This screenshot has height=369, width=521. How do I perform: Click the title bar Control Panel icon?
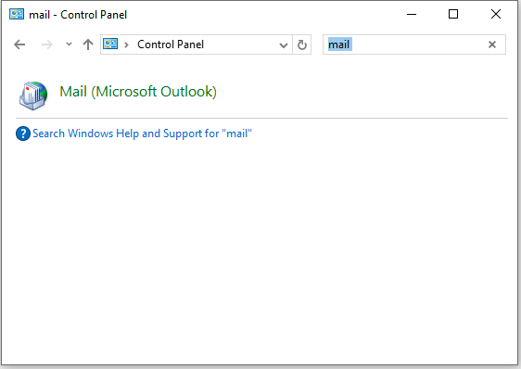tap(17, 14)
